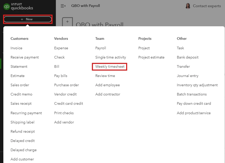Select Task under Other
The width and height of the screenshot is (225, 163).
[x=180, y=48]
